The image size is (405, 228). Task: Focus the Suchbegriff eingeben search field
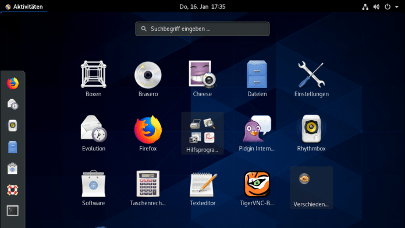pos(202,29)
